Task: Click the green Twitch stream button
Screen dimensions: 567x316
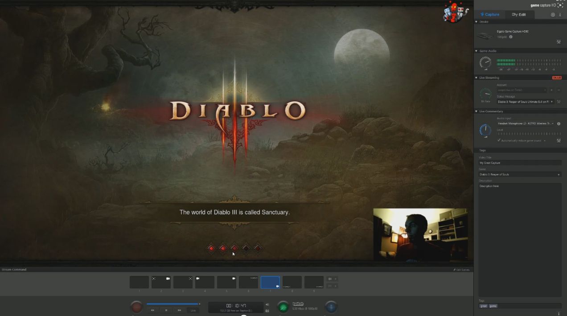Action: (283, 307)
